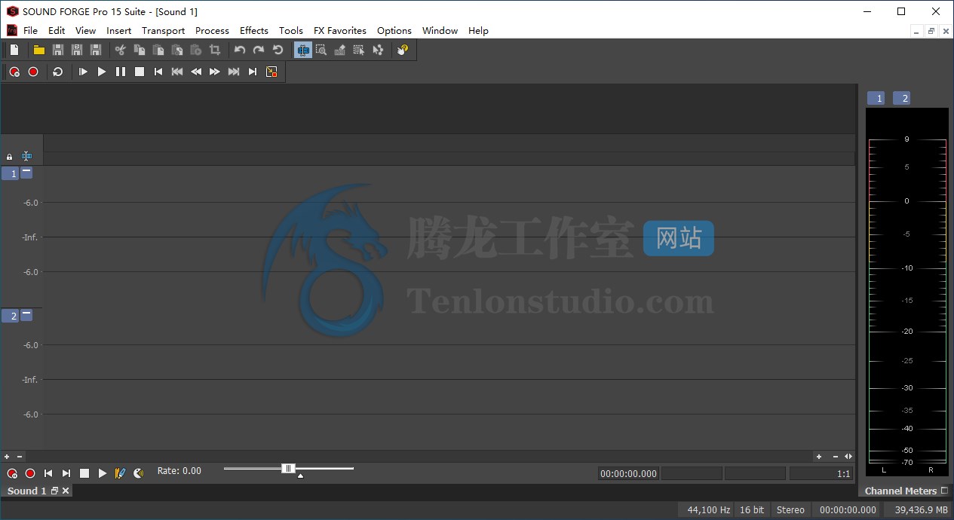Screen dimensions: 954x520
Task: Select the Envelope tool icon
Action: (378, 50)
